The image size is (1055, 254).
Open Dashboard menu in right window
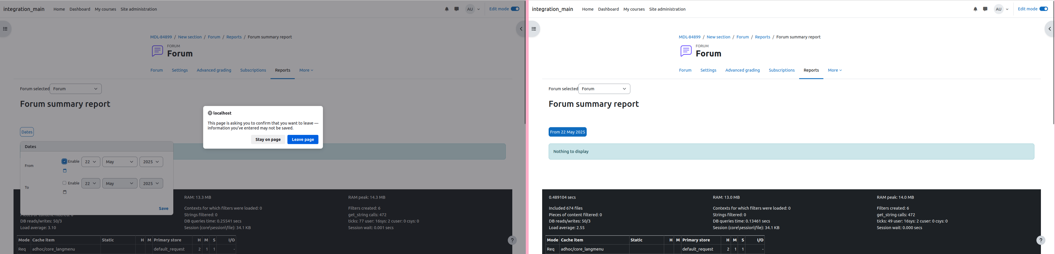[x=608, y=9]
